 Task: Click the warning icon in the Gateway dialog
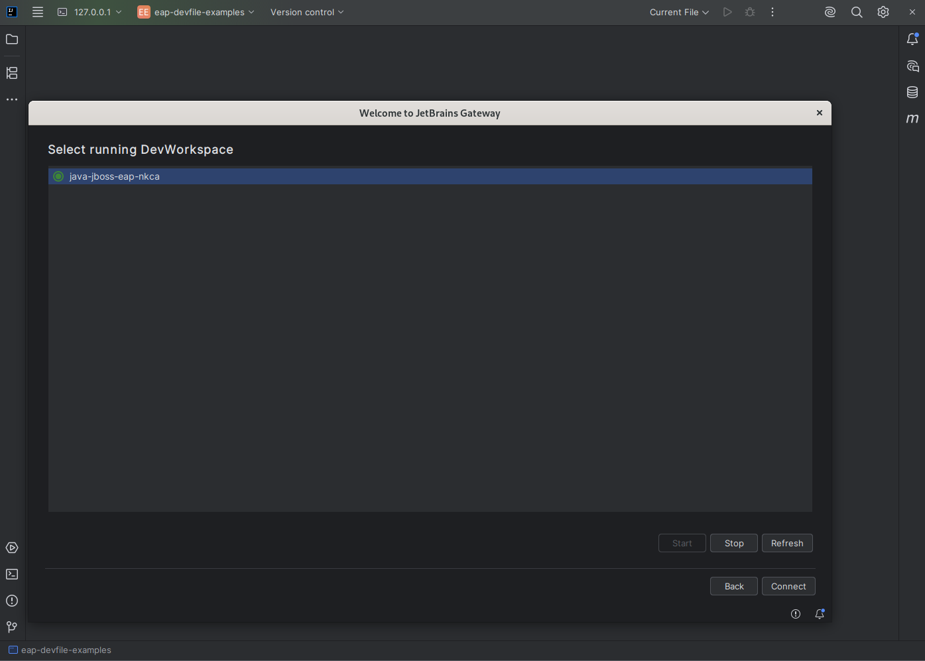[796, 614]
